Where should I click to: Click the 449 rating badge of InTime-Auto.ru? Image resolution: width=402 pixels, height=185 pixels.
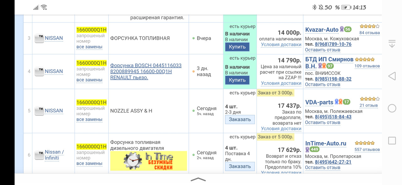(x=315, y=149)
